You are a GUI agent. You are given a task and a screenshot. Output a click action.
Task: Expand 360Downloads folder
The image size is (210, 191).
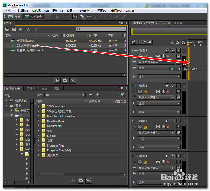tap(38, 106)
